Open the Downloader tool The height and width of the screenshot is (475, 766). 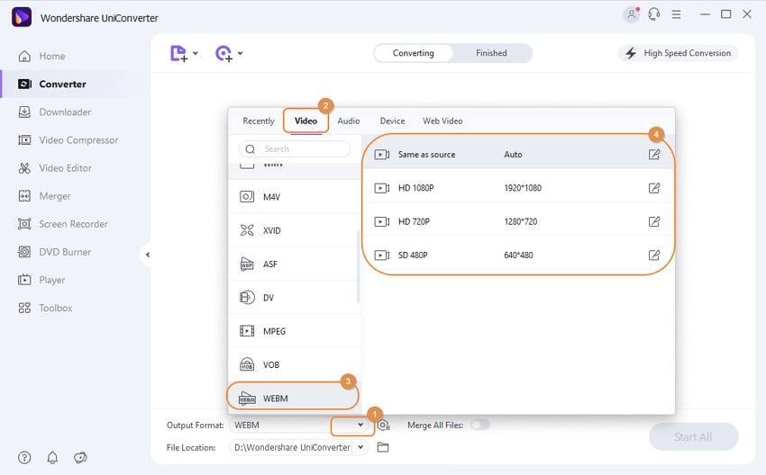point(54,112)
